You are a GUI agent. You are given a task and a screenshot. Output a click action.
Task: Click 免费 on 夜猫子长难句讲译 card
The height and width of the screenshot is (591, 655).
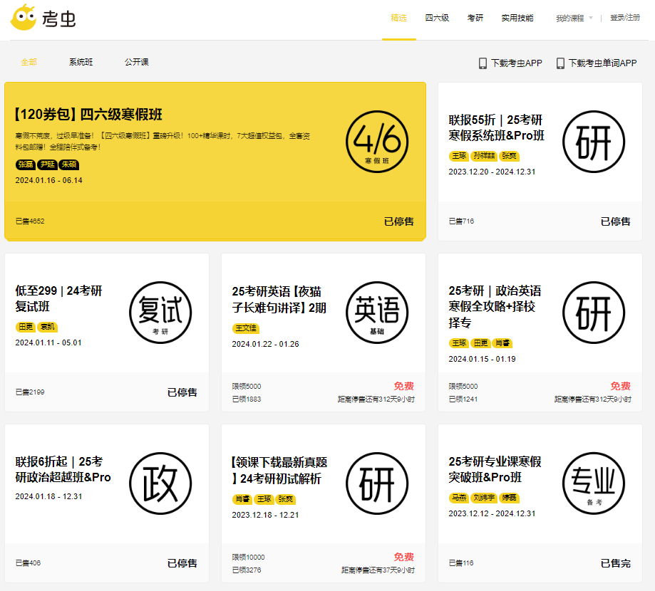(404, 386)
